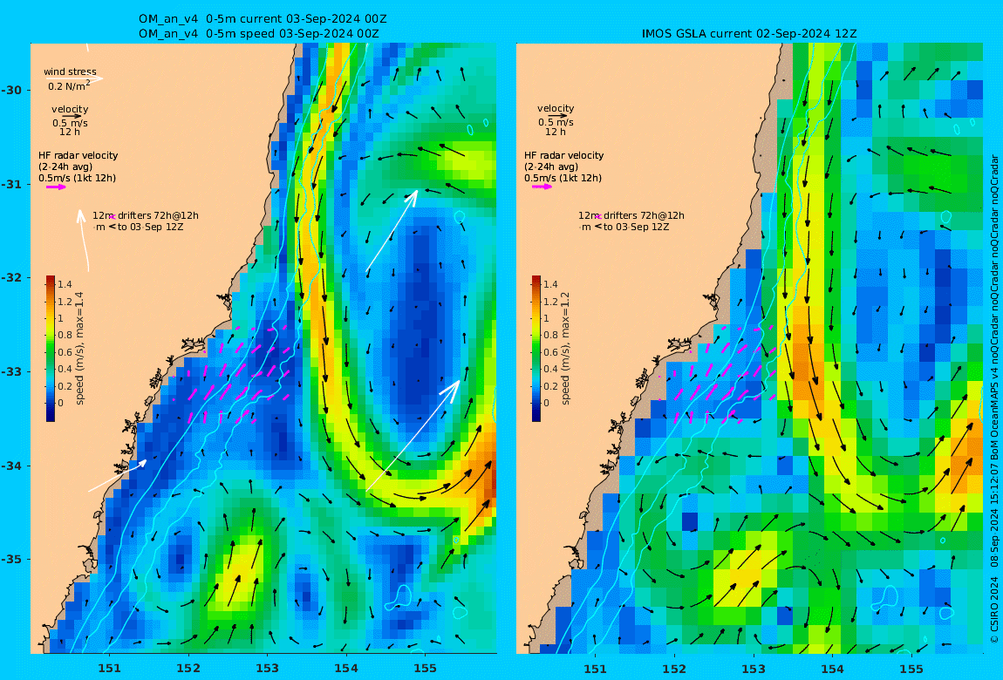Click the '-32' latitude axis label
The height and width of the screenshot is (680, 1003).
(x=12, y=278)
